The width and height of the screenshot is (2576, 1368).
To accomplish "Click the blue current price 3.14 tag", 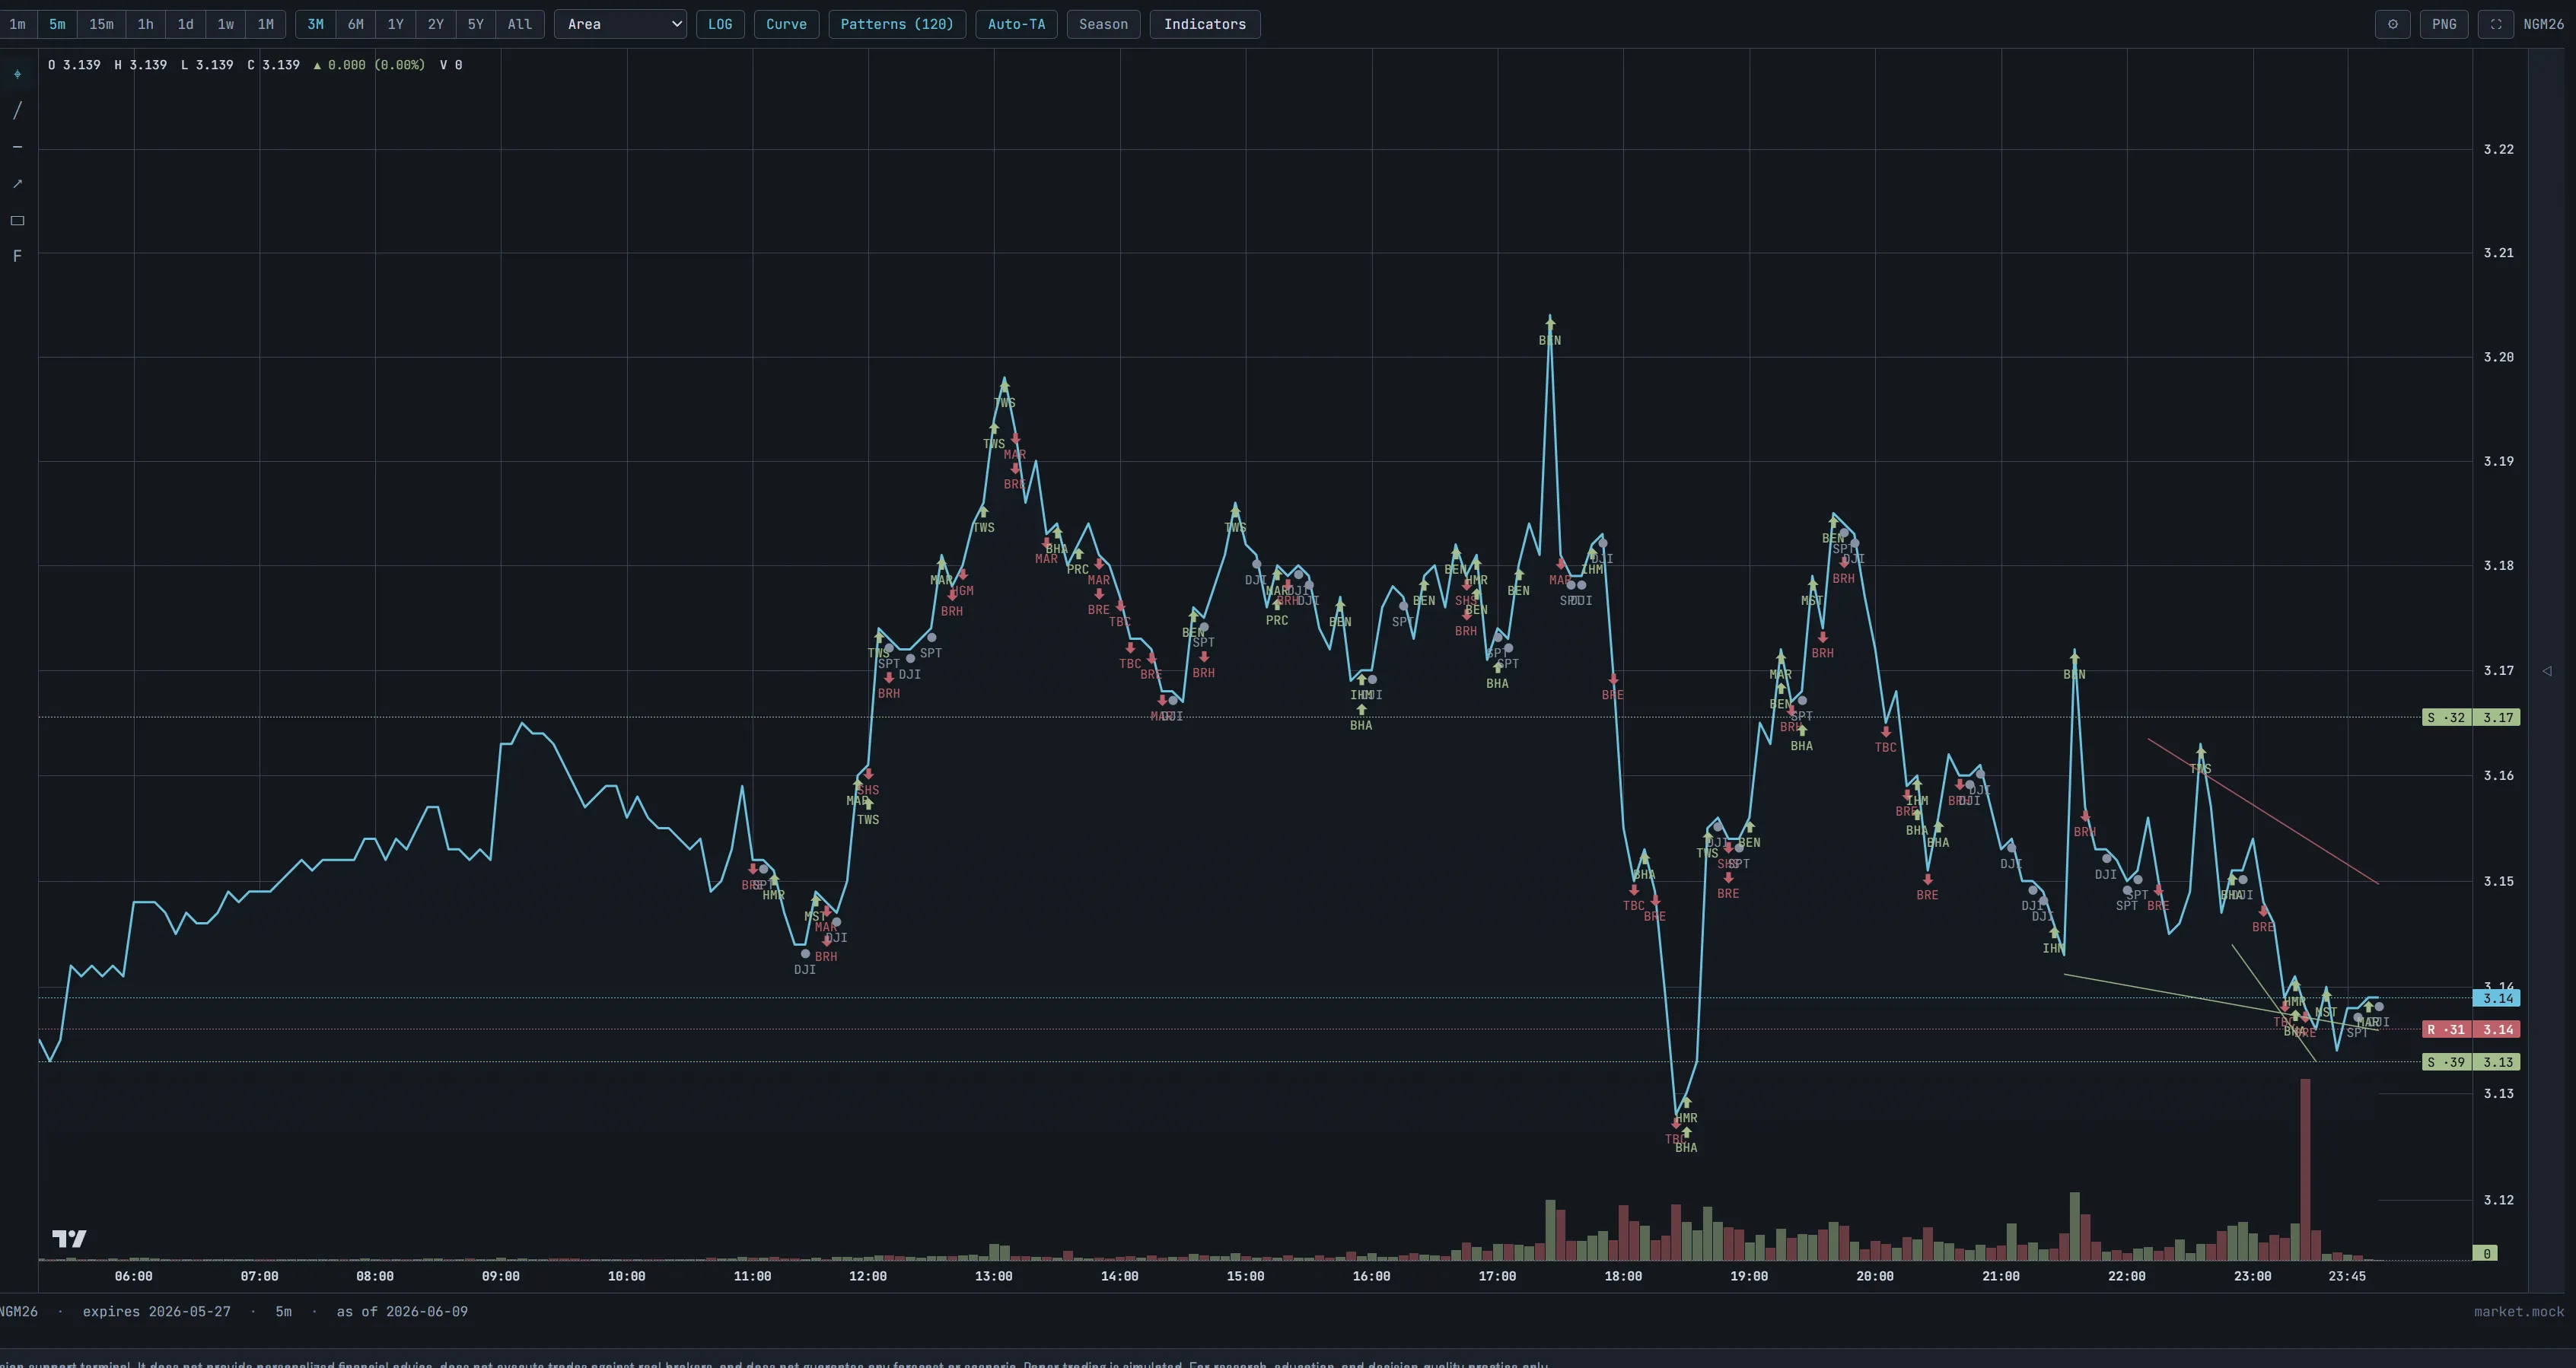I will (x=2497, y=998).
